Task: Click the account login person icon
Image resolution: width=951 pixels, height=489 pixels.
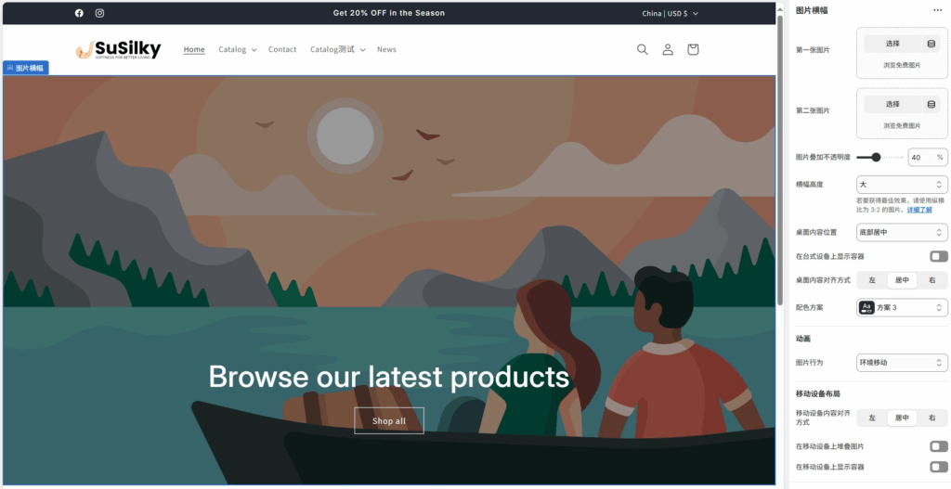Action: [x=668, y=49]
